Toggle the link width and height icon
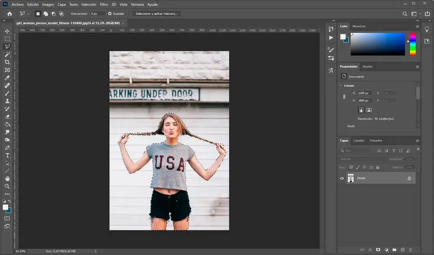This screenshot has height=255, width=434. (x=345, y=97)
